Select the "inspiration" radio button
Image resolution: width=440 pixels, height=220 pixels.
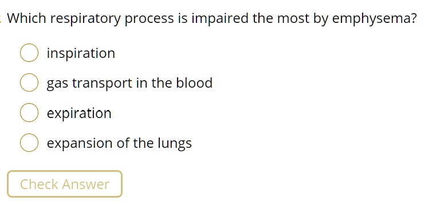click(29, 53)
